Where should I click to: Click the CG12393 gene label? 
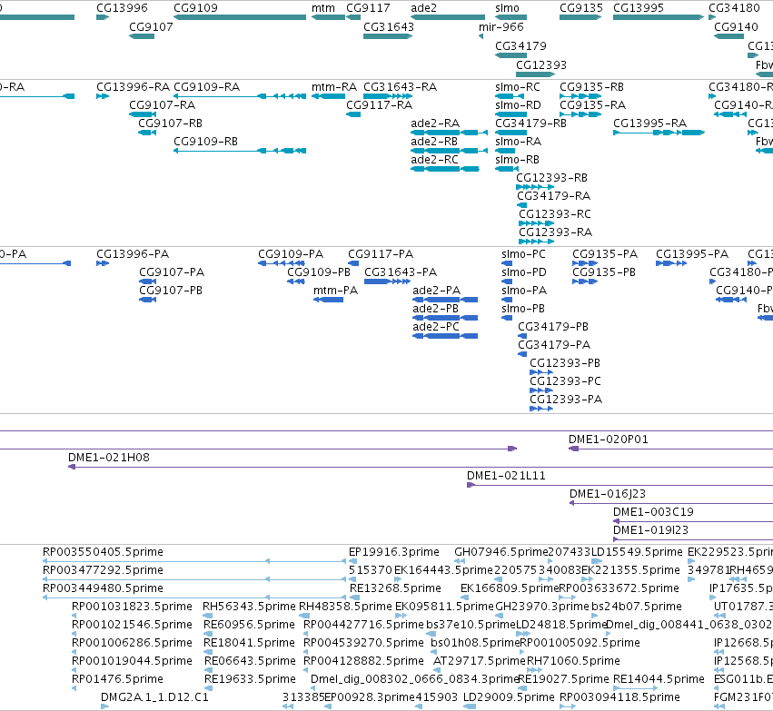click(x=541, y=65)
